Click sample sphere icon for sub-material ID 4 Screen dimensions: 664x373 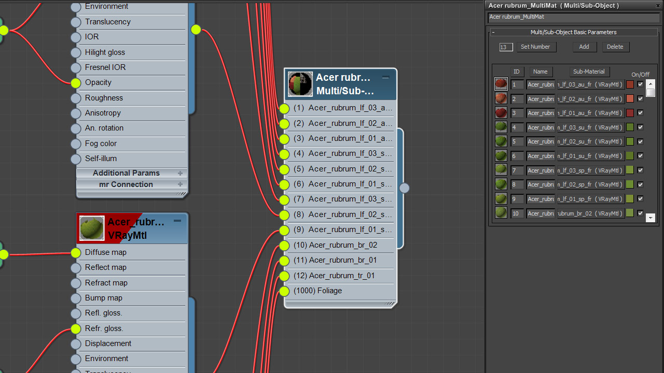coord(501,127)
